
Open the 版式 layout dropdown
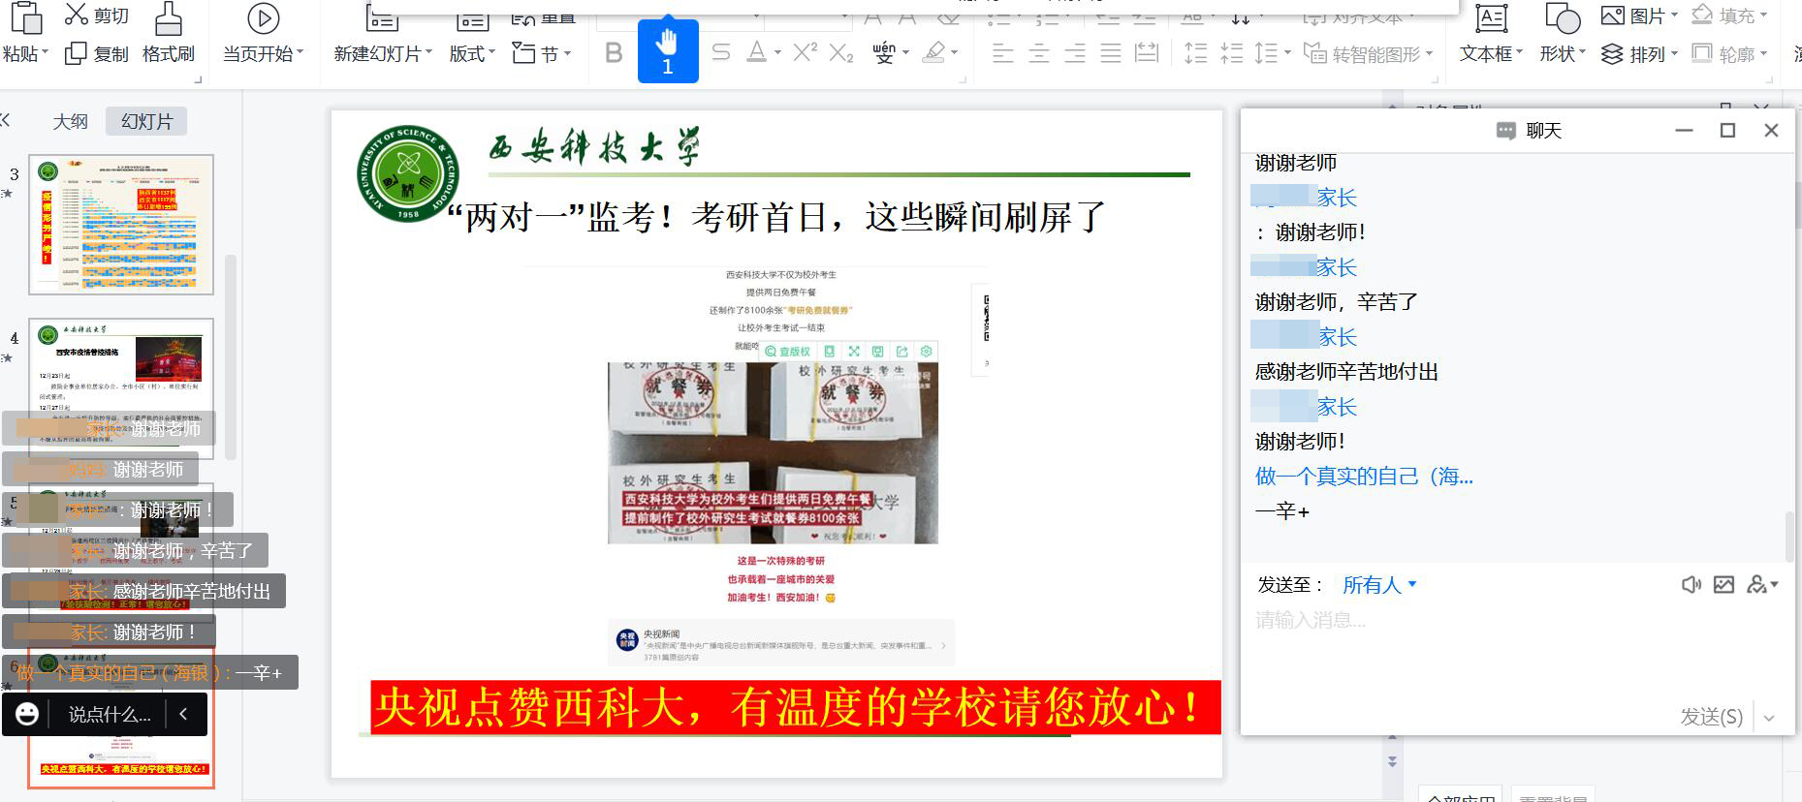coord(491,54)
